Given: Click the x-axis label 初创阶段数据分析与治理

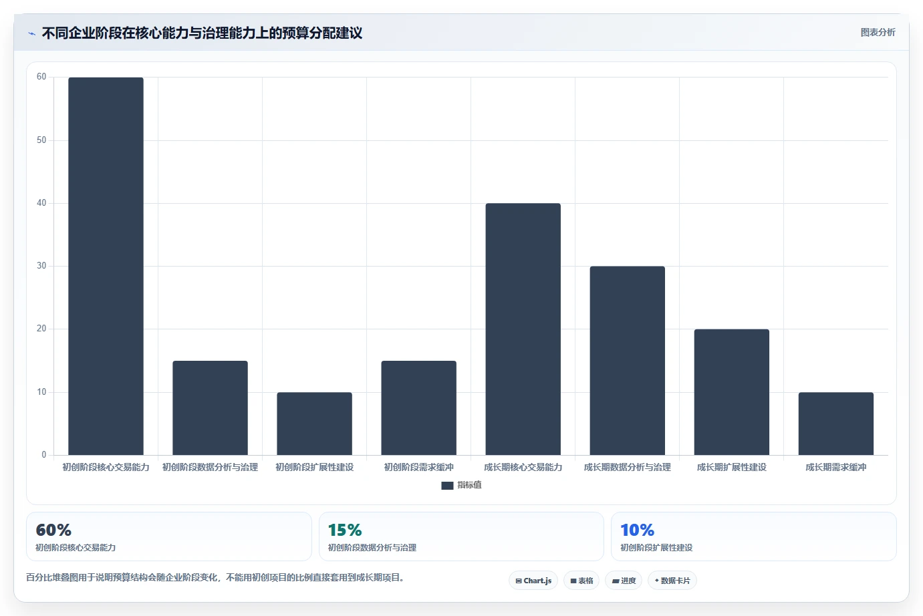Looking at the screenshot, I should pos(210,467).
